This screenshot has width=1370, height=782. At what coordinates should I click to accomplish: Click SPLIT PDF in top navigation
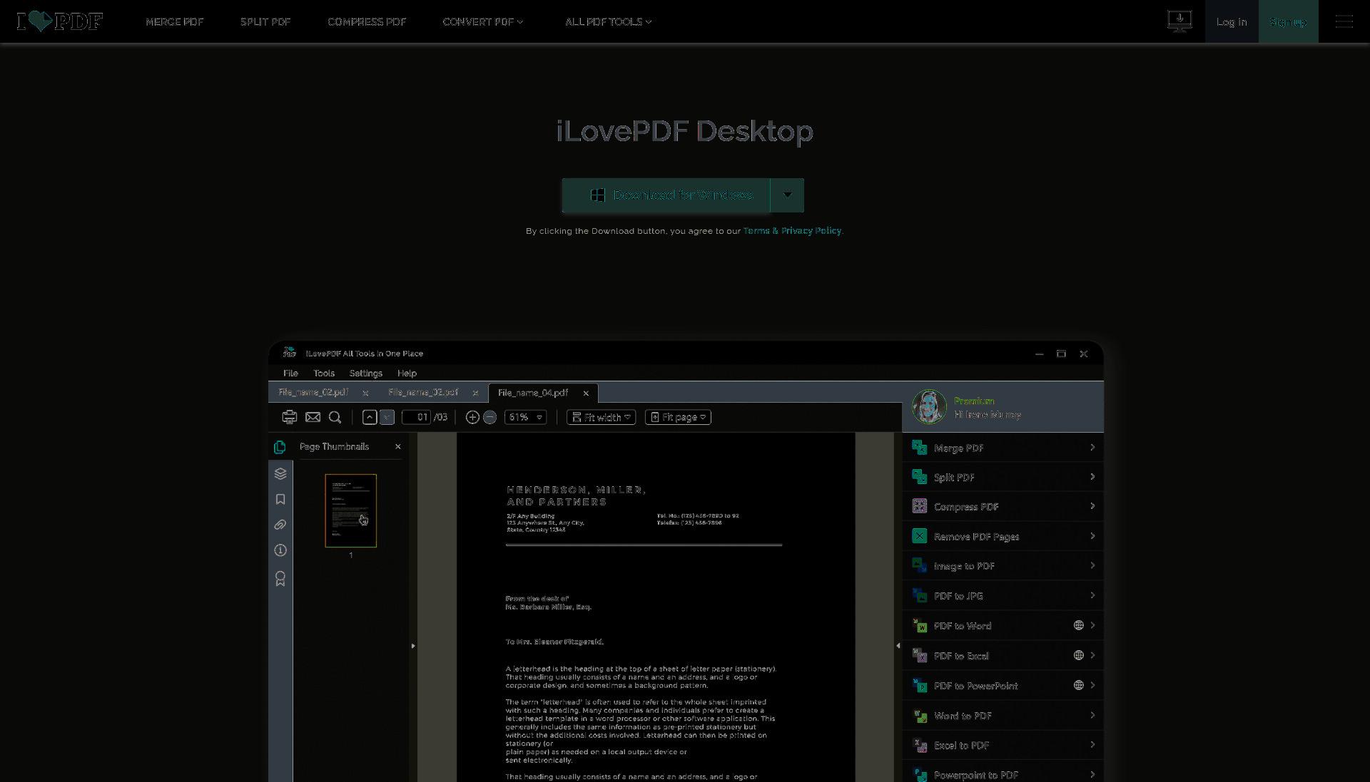coord(265,22)
